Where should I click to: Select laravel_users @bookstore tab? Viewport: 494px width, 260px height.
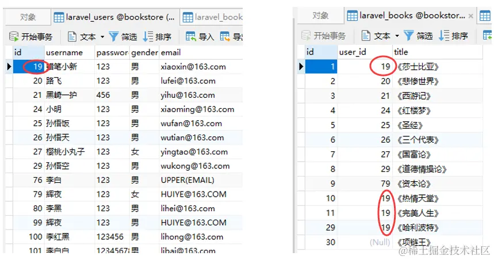tap(116, 17)
